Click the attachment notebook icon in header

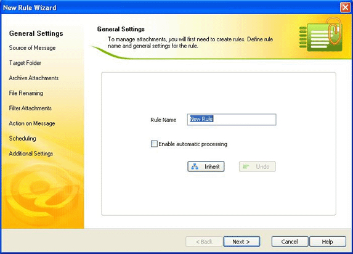coord(321,35)
